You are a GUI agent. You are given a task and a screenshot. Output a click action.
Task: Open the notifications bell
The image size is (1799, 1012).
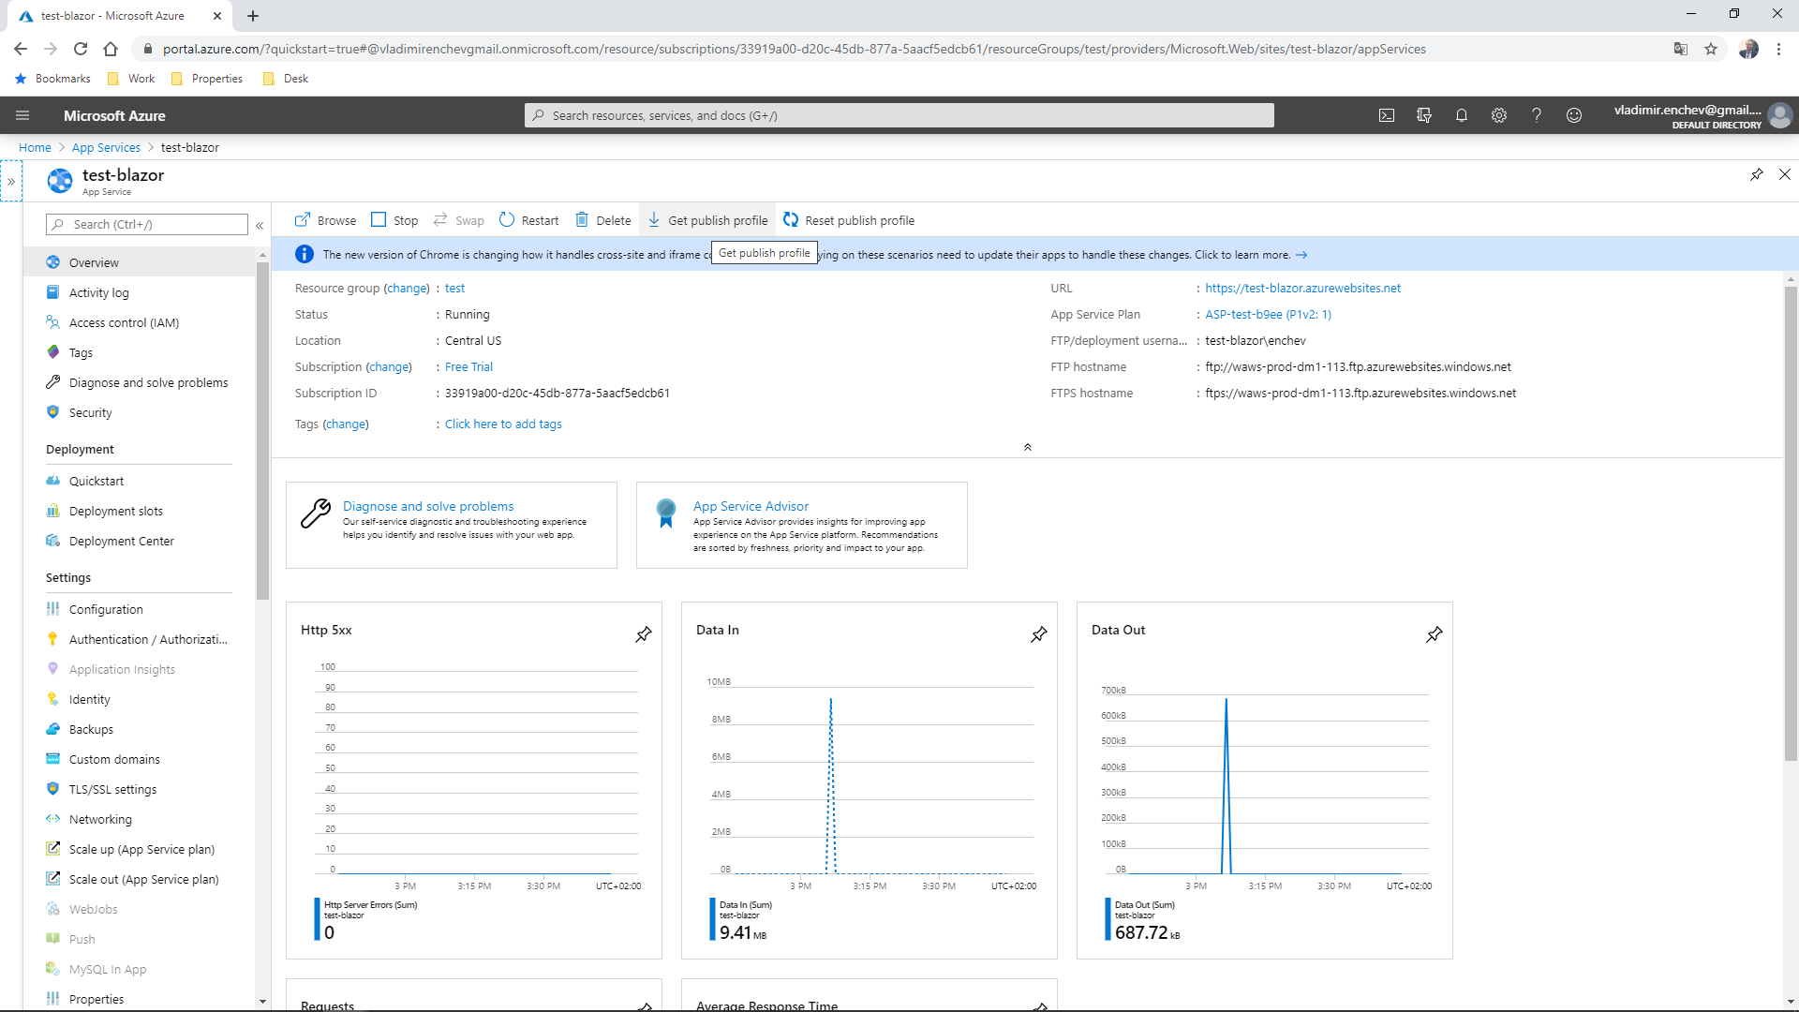(x=1462, y=115)
